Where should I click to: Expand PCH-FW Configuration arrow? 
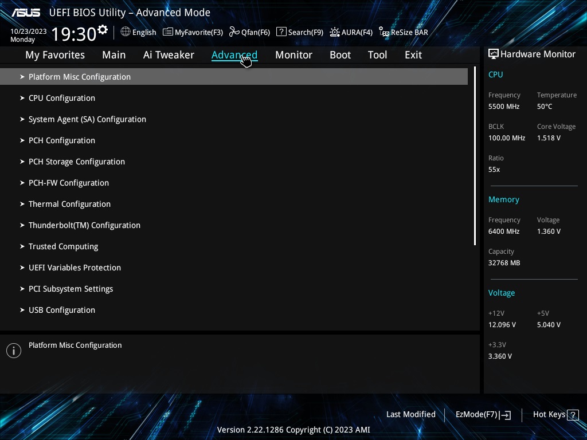click(22, 183)
